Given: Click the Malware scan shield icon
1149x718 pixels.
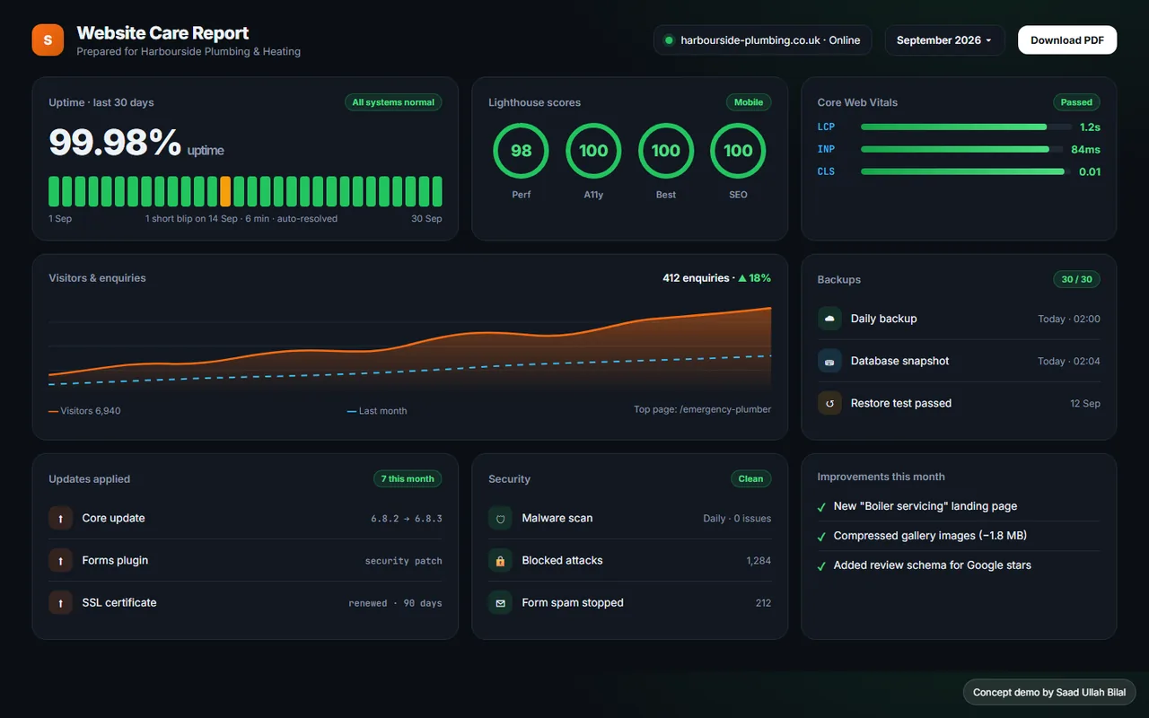Looking at the screenshot, I should point(500,518).
